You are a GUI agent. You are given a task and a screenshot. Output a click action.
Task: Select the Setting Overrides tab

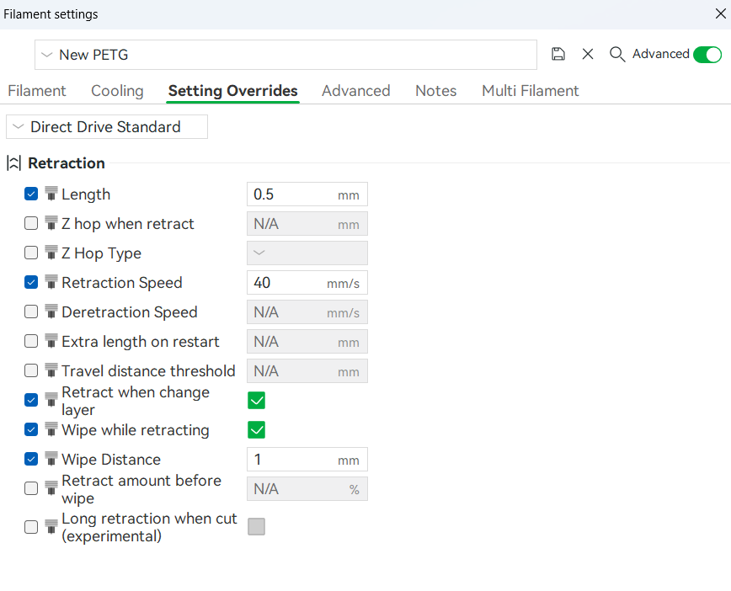click(x=232, y=90)
